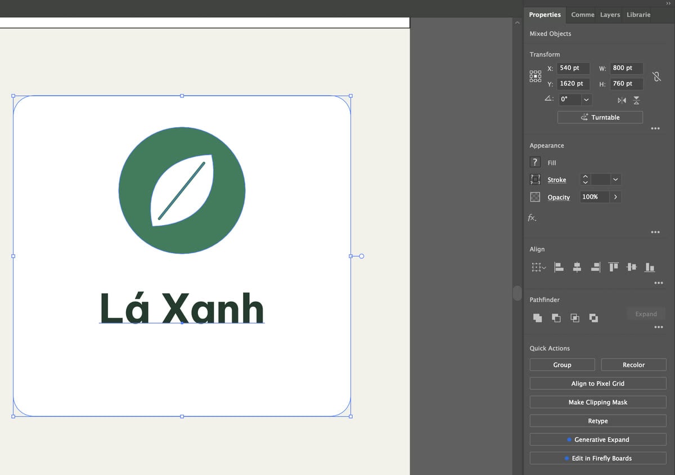Click the Stroke color swatch
This screenshot has width=675, height=475.
point(535,180)
